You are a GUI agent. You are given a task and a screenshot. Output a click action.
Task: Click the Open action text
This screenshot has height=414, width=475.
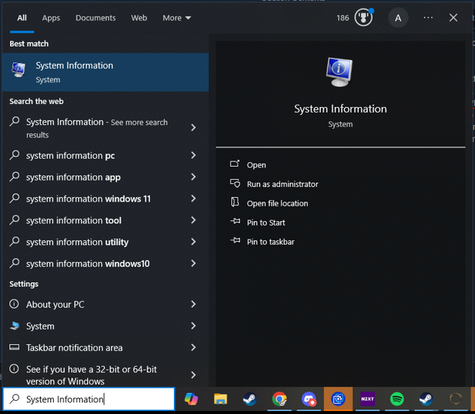coord(256,165)
